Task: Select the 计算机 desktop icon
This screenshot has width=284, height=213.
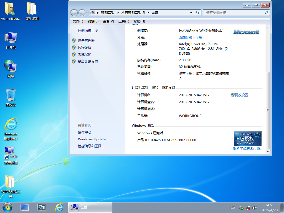Action: click(11, 40)
